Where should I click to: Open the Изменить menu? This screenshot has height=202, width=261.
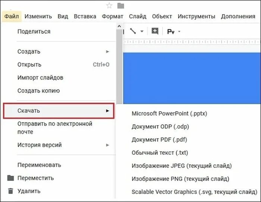(x=38, y=16)
